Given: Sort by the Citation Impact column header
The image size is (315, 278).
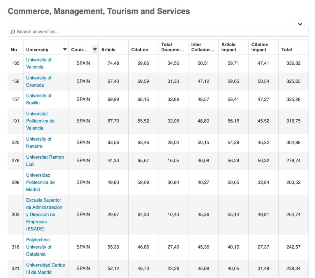Looking at the screenshot, I should coord(260,47).
